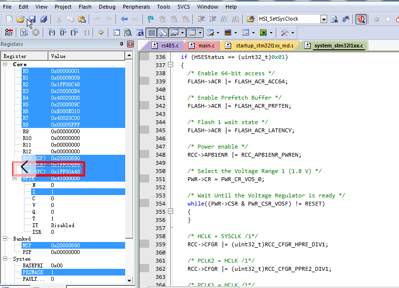This screenshot has width=399, height=288.
Task: Click the Step Out debug icon
Action: (x=74, y=33)
